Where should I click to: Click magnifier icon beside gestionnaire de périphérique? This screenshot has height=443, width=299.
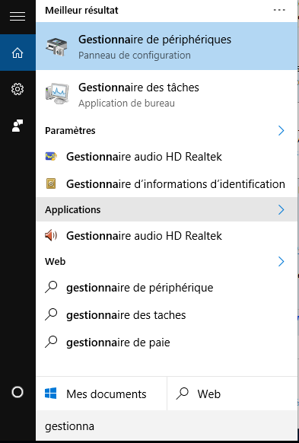point(51,287)
